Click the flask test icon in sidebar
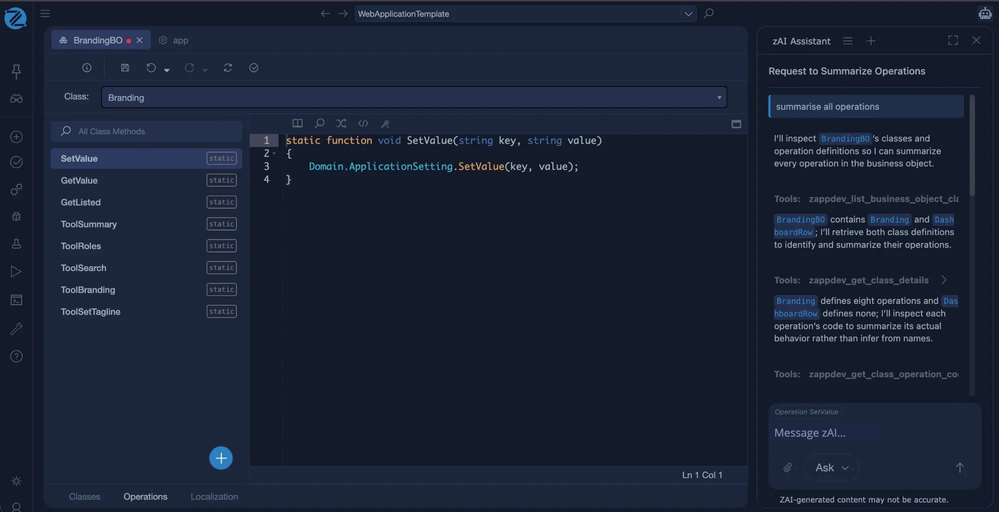Image resolution: width=999 pixels, height=512 pixels. point(16,244)
